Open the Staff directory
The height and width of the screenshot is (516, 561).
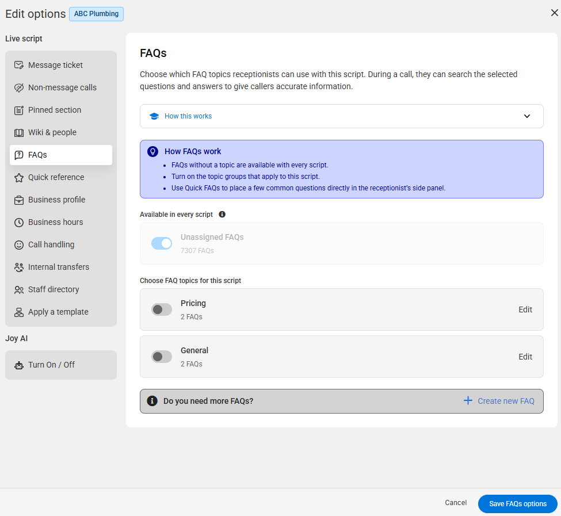[x=61, y=290]
